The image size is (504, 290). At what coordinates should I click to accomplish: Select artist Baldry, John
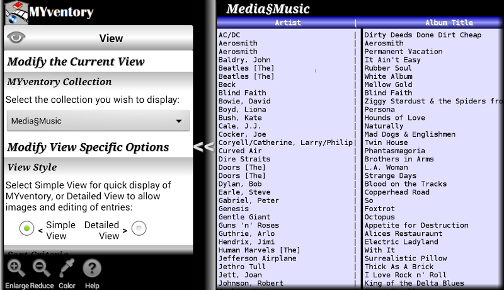(244, 60)
